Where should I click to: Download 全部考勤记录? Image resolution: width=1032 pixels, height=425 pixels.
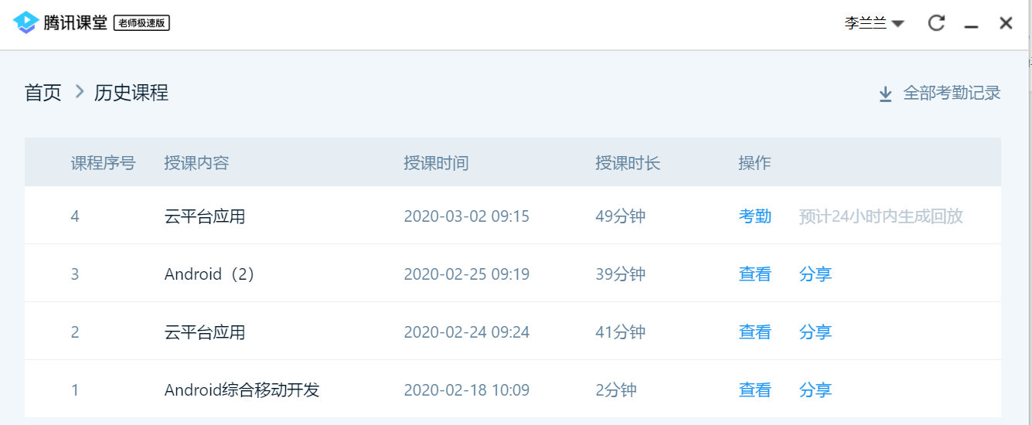pos(952,93)
